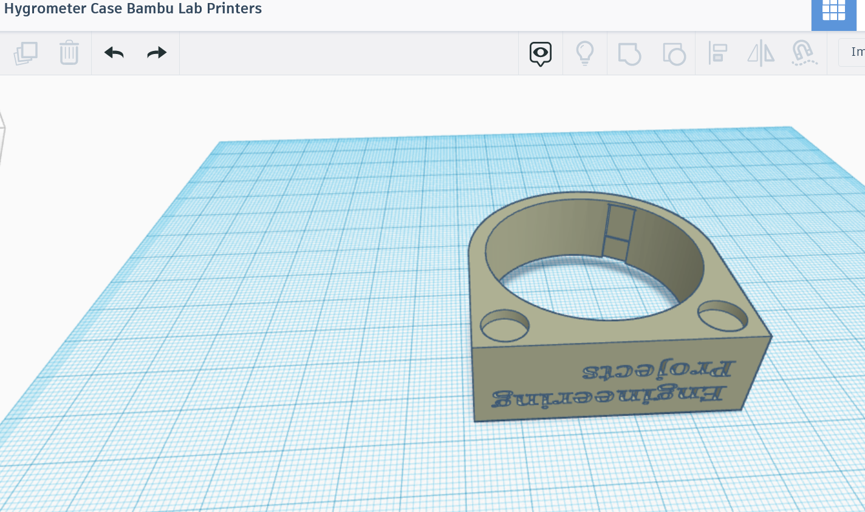
Task: Ungroup shapes using the Ungroup icon
Action: (674, 53)
